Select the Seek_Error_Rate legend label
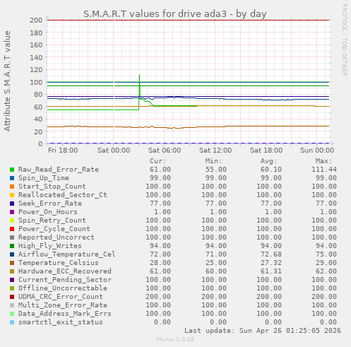This screenshot has width=351, height=347. [50, 204]
